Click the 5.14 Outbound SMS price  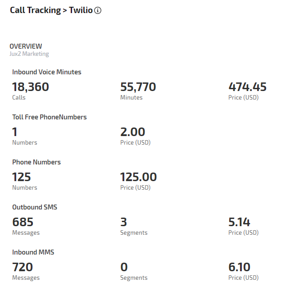tap(240, 222)
